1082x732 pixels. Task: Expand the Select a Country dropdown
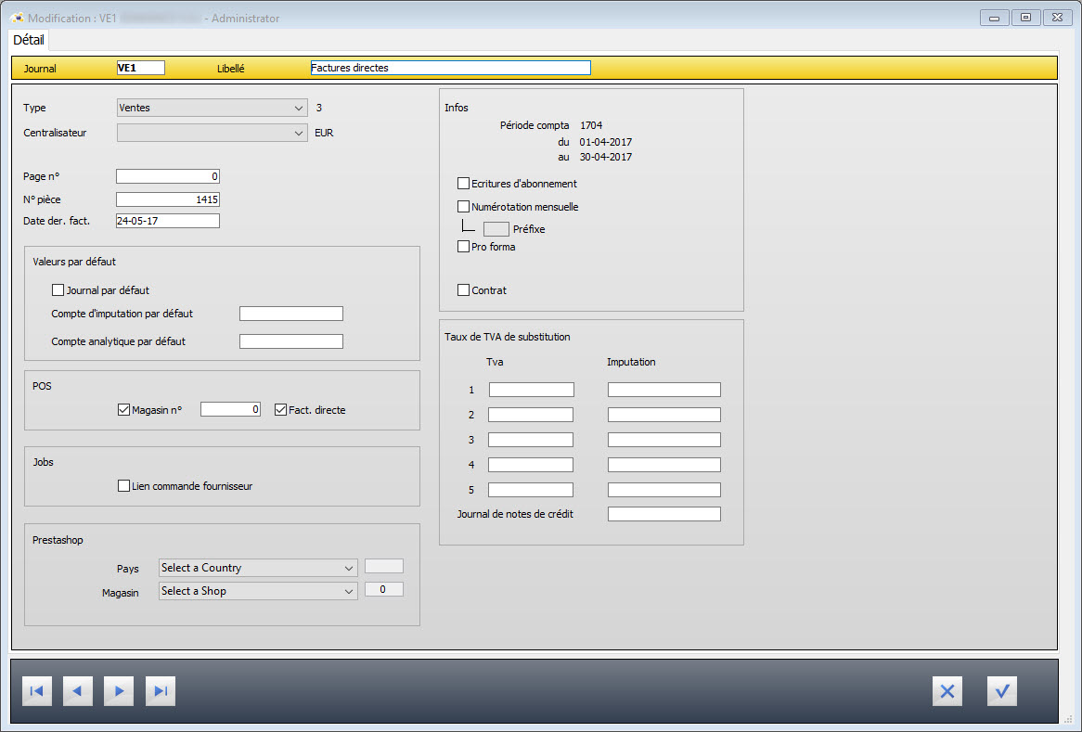(258, 568)
